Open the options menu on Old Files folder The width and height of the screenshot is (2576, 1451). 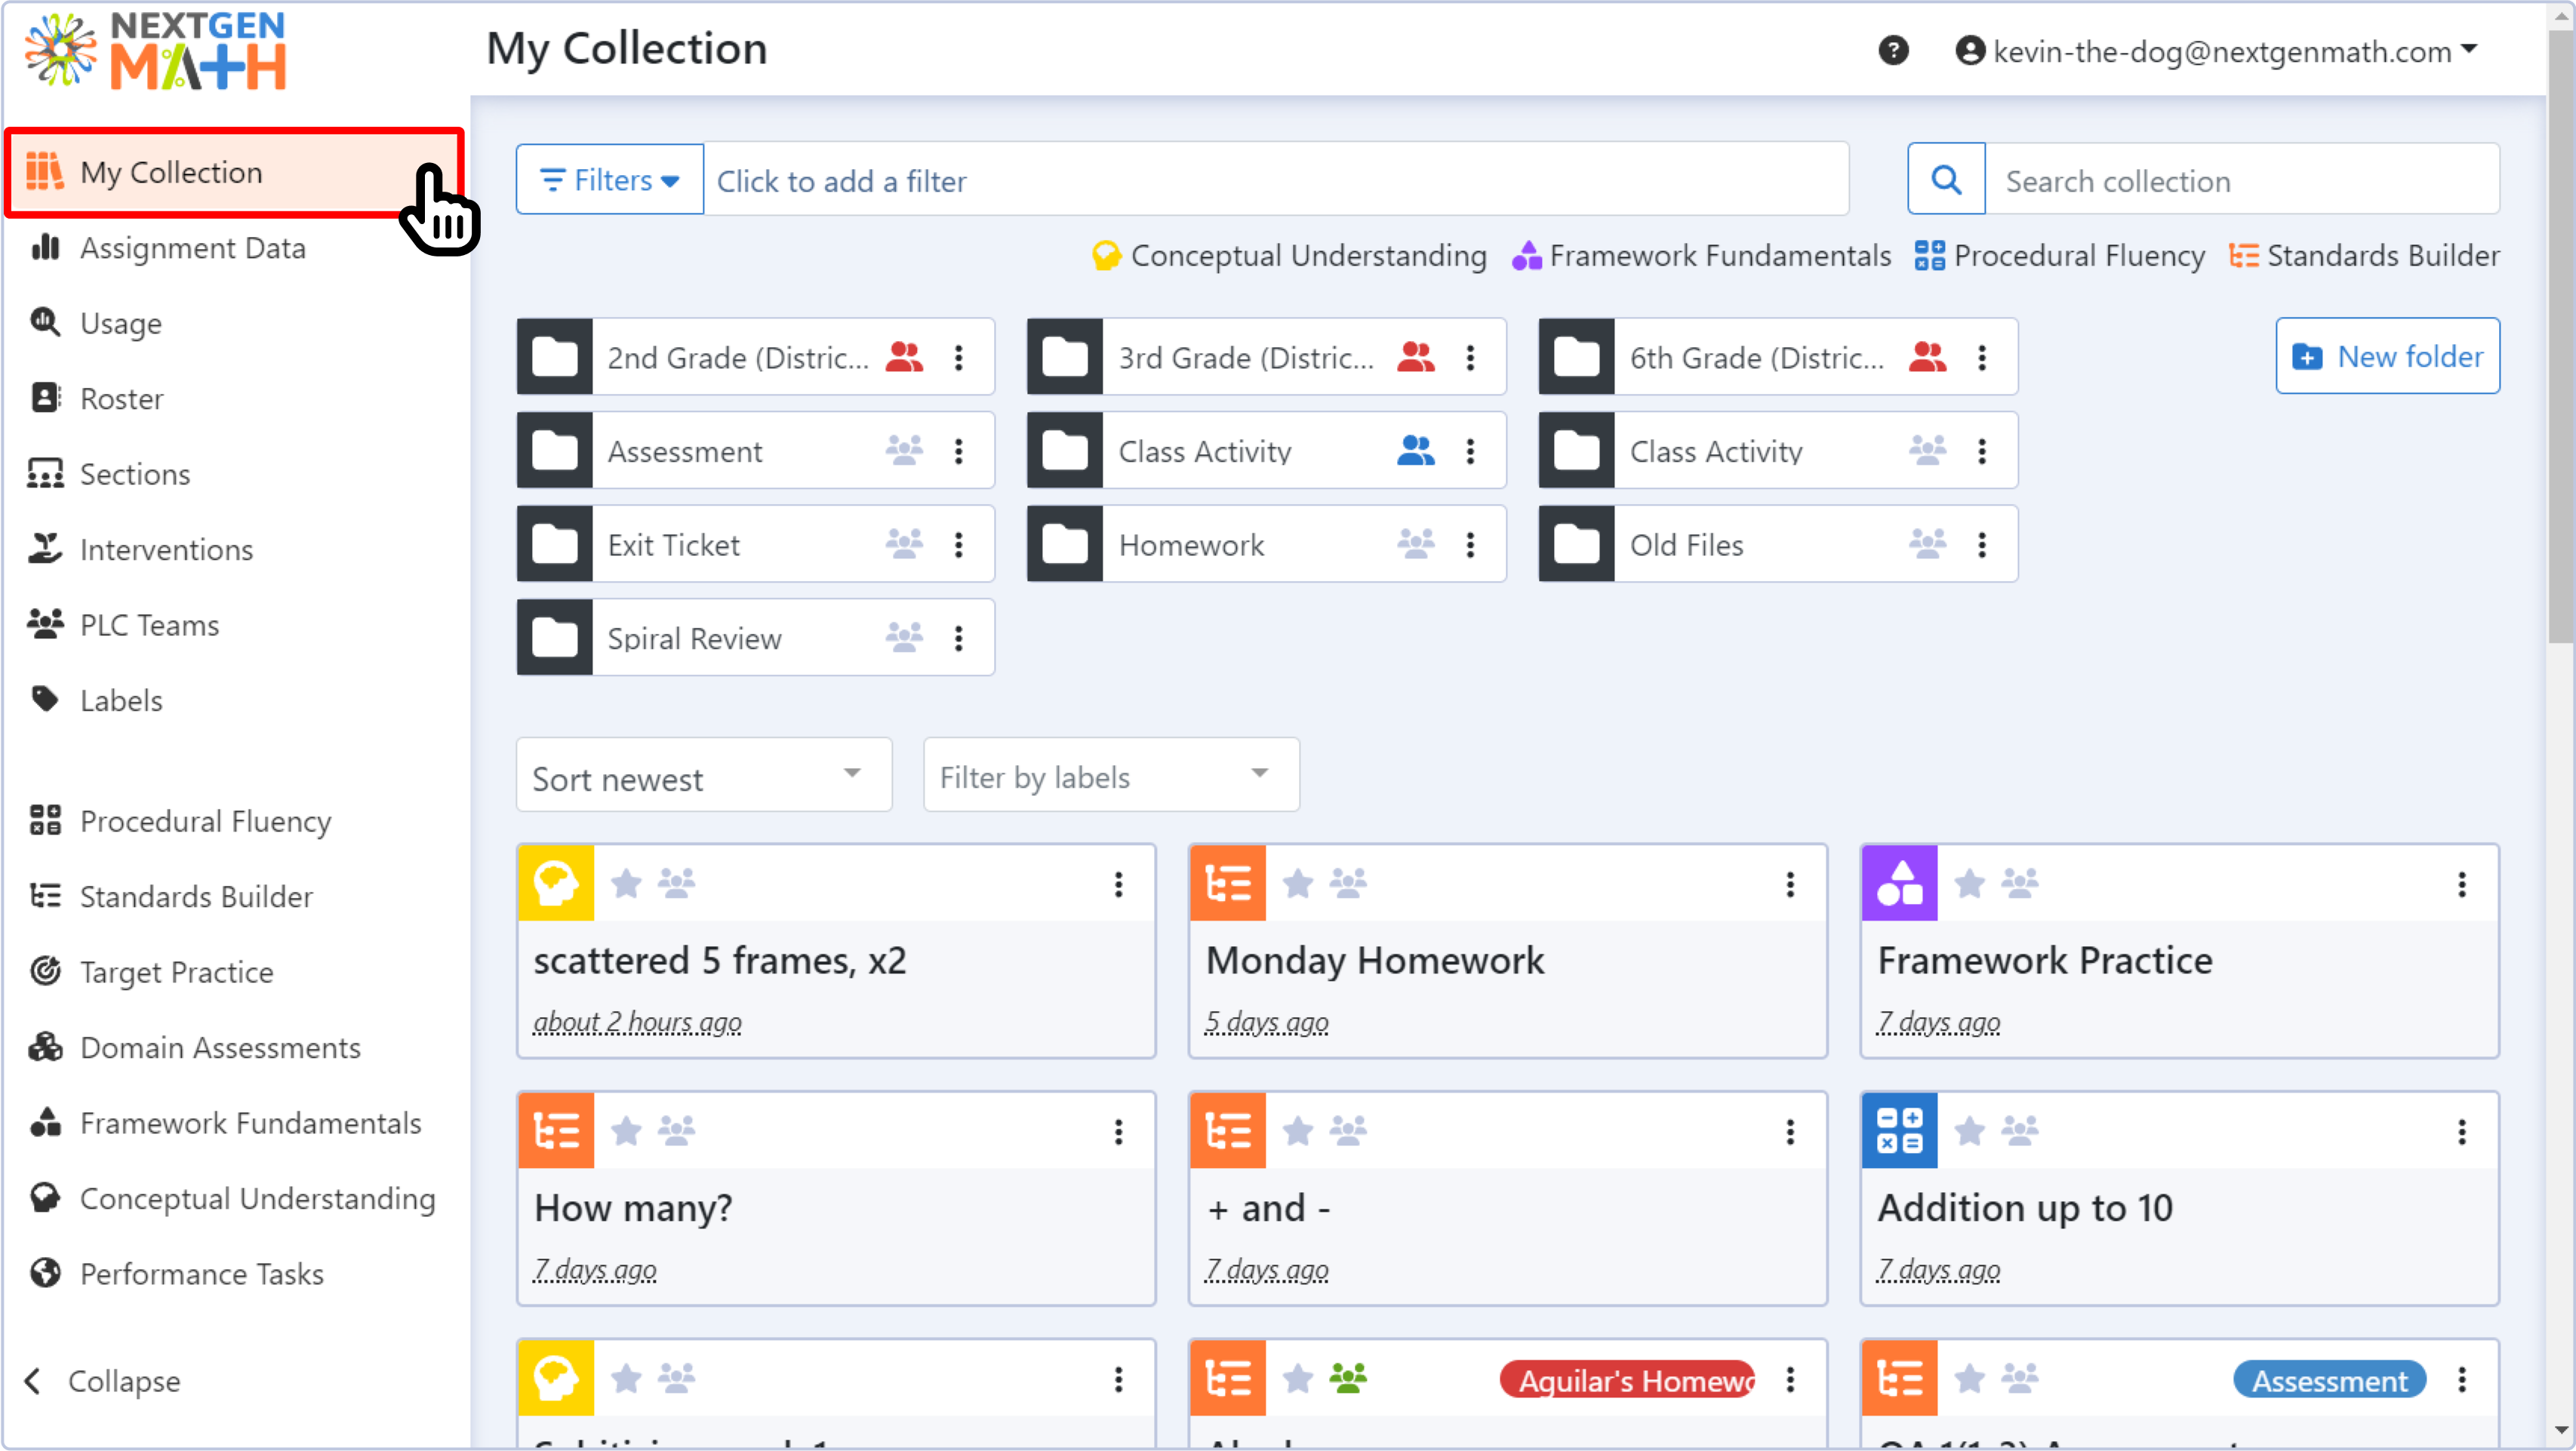click(1982, 544)
